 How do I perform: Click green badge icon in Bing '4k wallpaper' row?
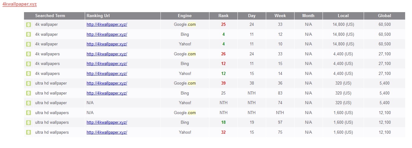(28, 35)
